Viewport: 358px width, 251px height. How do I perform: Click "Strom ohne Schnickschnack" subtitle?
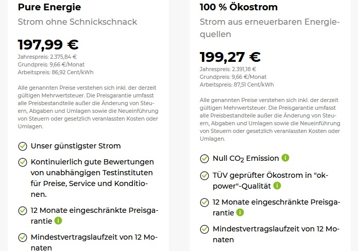[77, 22]
